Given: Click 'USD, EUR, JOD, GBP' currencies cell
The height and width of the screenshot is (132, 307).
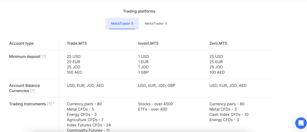Looking at the screenshot, I should tap(157, 86).
